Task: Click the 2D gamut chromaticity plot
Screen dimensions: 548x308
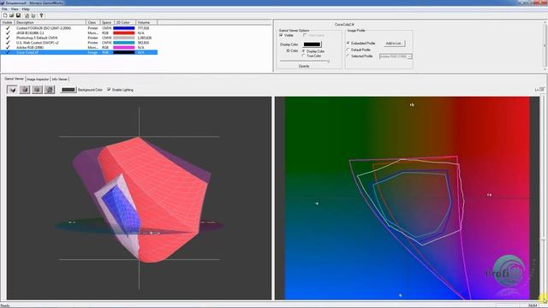Action: point(408,198)
